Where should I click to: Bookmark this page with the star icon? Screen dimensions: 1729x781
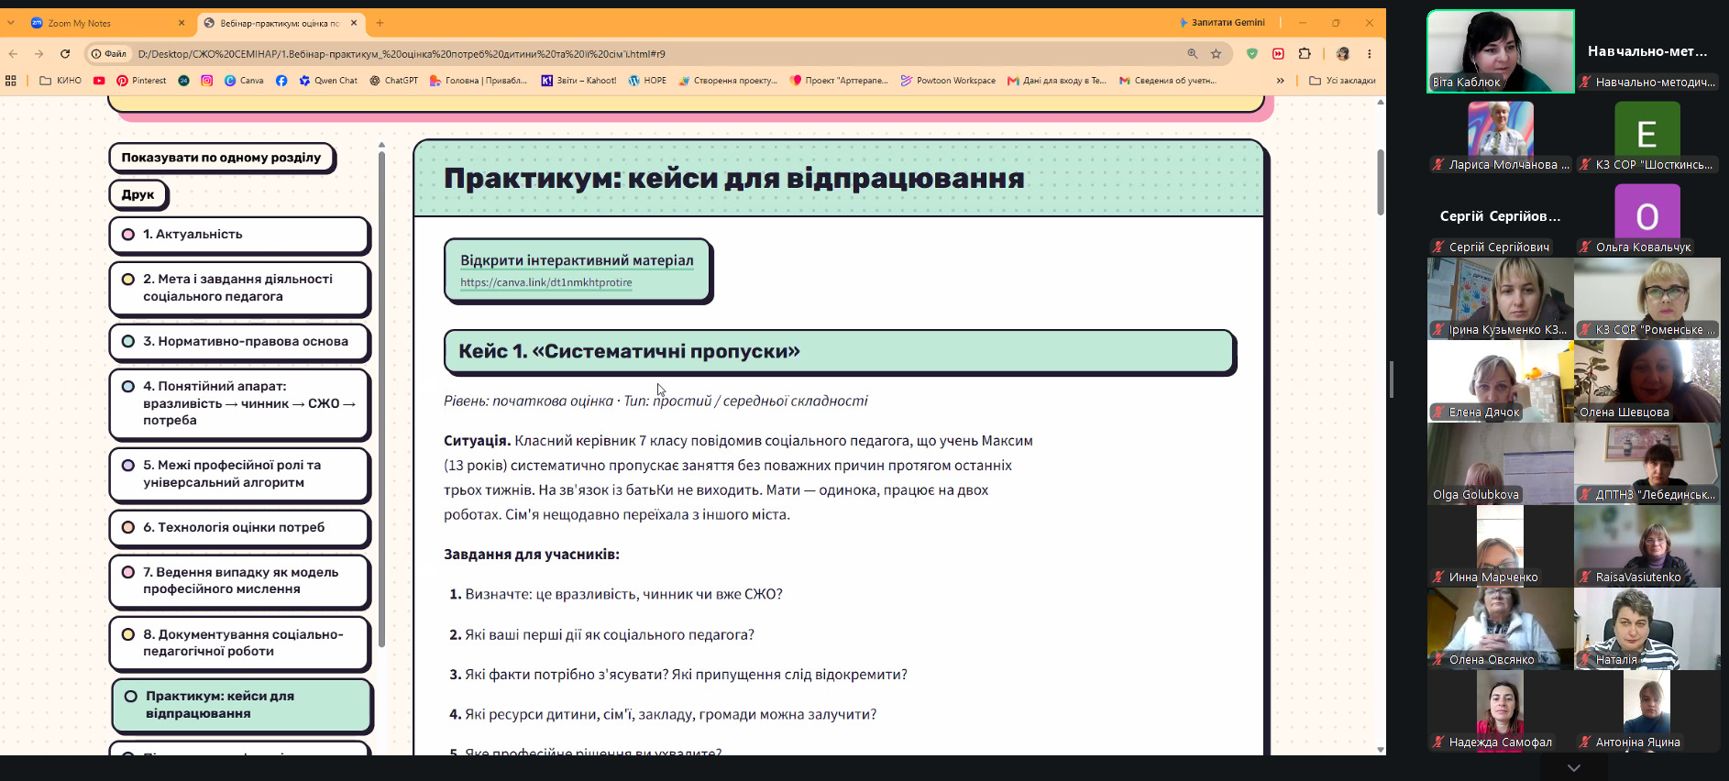[1217, 54]
